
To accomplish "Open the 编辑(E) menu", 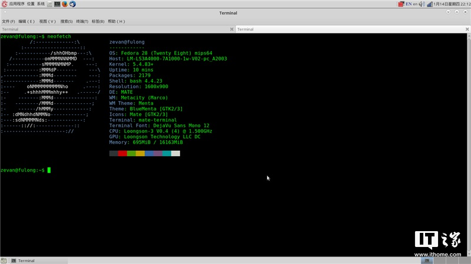I will (26, 21).
